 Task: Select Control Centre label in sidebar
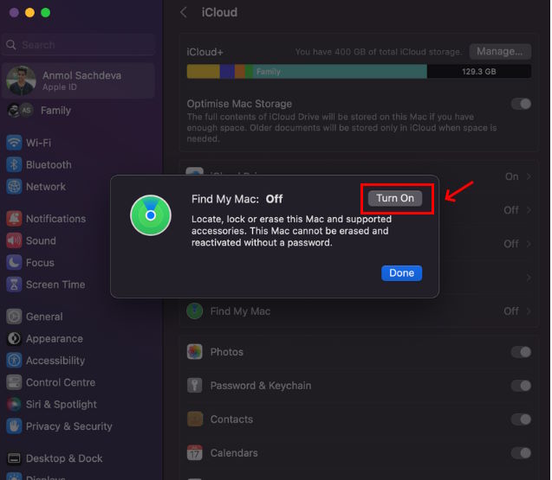coord(61,382)
